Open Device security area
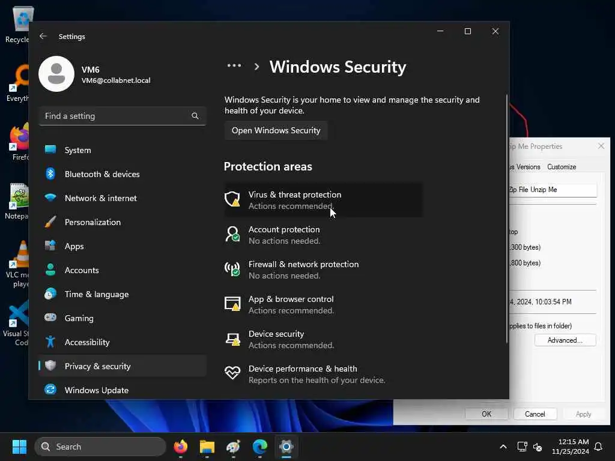Image resolution: width=615 pixels, height=461 pixels. click(x=323, y=339)
